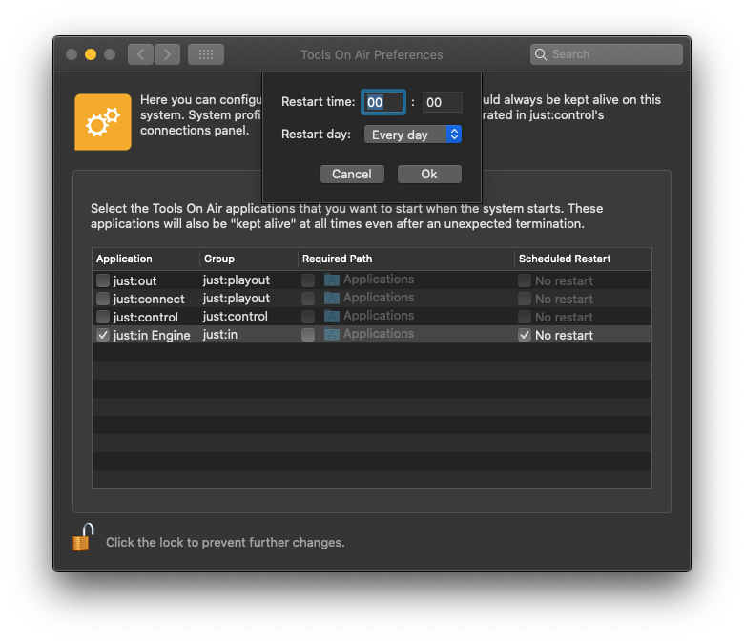Screen dimensions: 744x642
Task: Open the Restart day dropdown
Action: [x=413, y=135]
